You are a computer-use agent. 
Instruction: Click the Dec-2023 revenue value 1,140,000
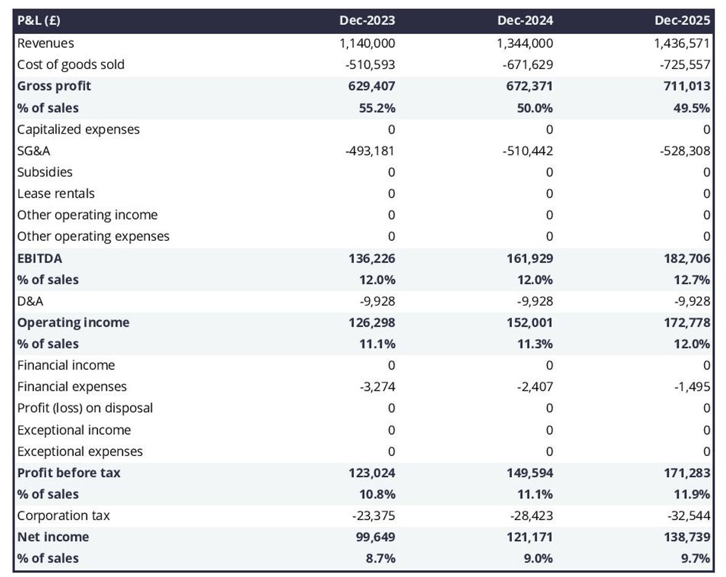coord(367,44)
